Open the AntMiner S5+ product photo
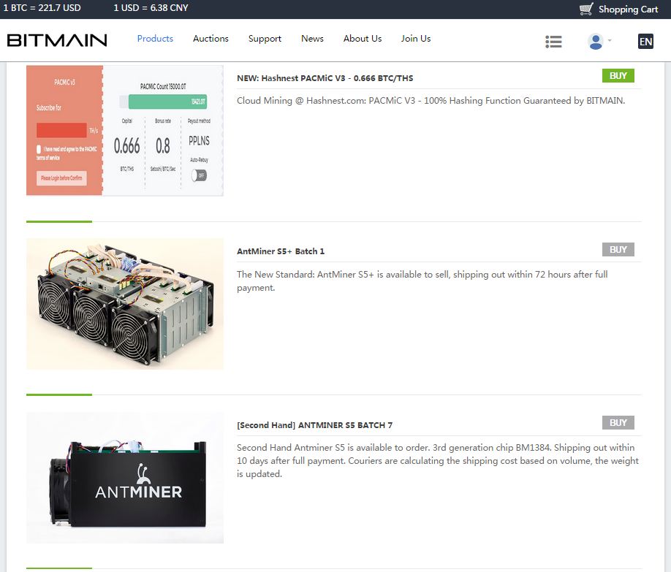 pyautogui.click(x=125, y=304)
